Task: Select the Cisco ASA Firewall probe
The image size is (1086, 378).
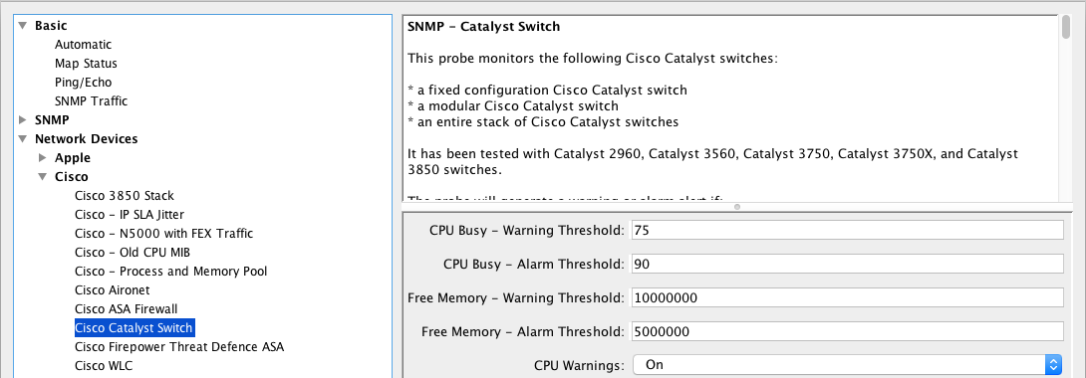Action: 127,309
